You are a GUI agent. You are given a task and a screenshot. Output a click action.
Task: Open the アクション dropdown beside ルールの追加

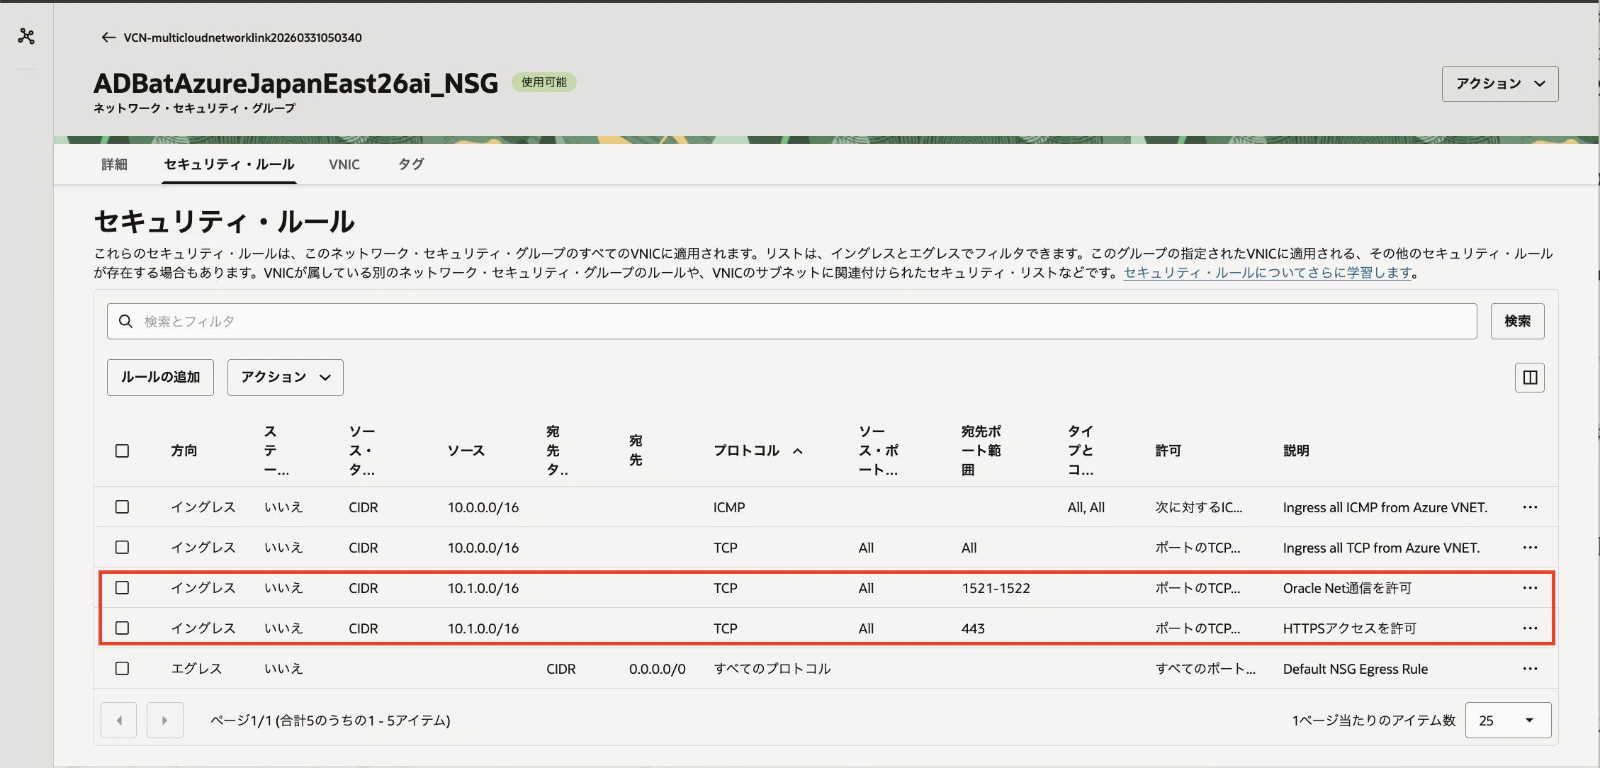coord(285,377)
